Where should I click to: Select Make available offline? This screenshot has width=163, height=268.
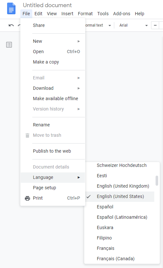(53, 99)
